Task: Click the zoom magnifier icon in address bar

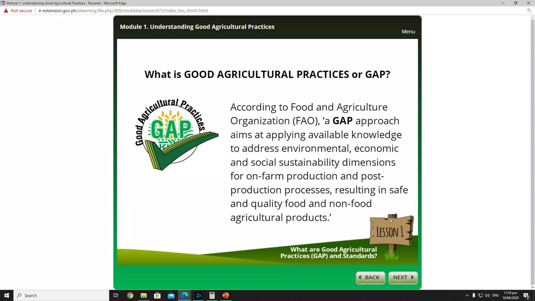Action: (x=529, y=10)
